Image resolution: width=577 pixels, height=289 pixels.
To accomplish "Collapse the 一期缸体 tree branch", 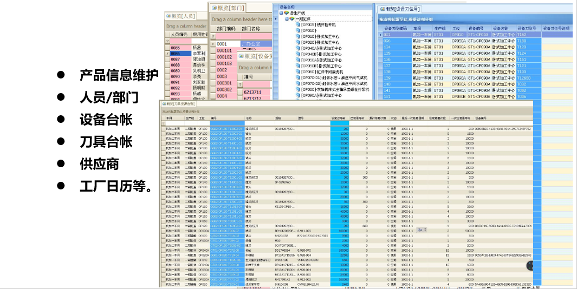I will (287, 18).
